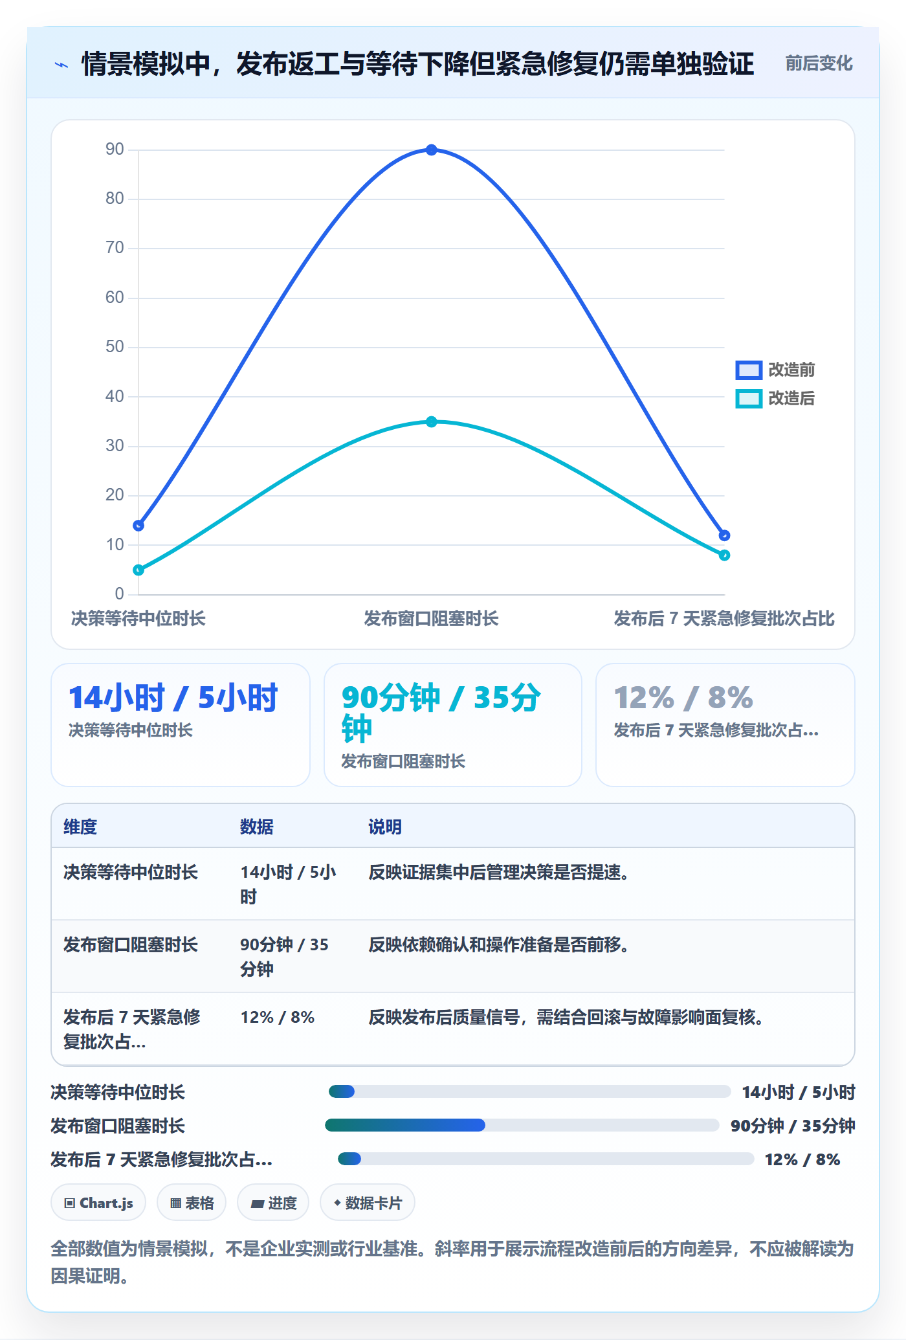
Task: Click the 改造后 cyan legend swatch
Action: (749, 399)
